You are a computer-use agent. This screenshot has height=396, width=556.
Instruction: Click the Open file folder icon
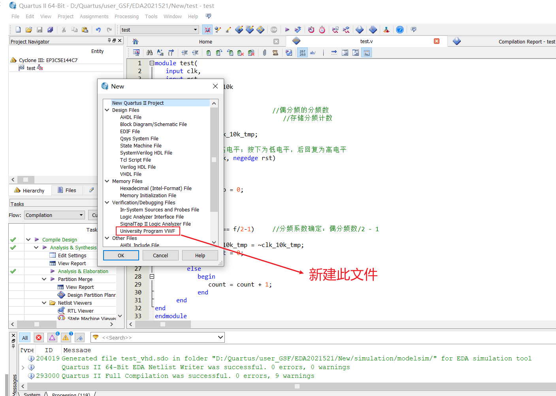pos(29,30)
